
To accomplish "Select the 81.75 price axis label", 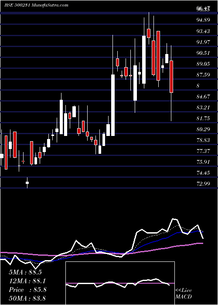I will coord(203,118).
